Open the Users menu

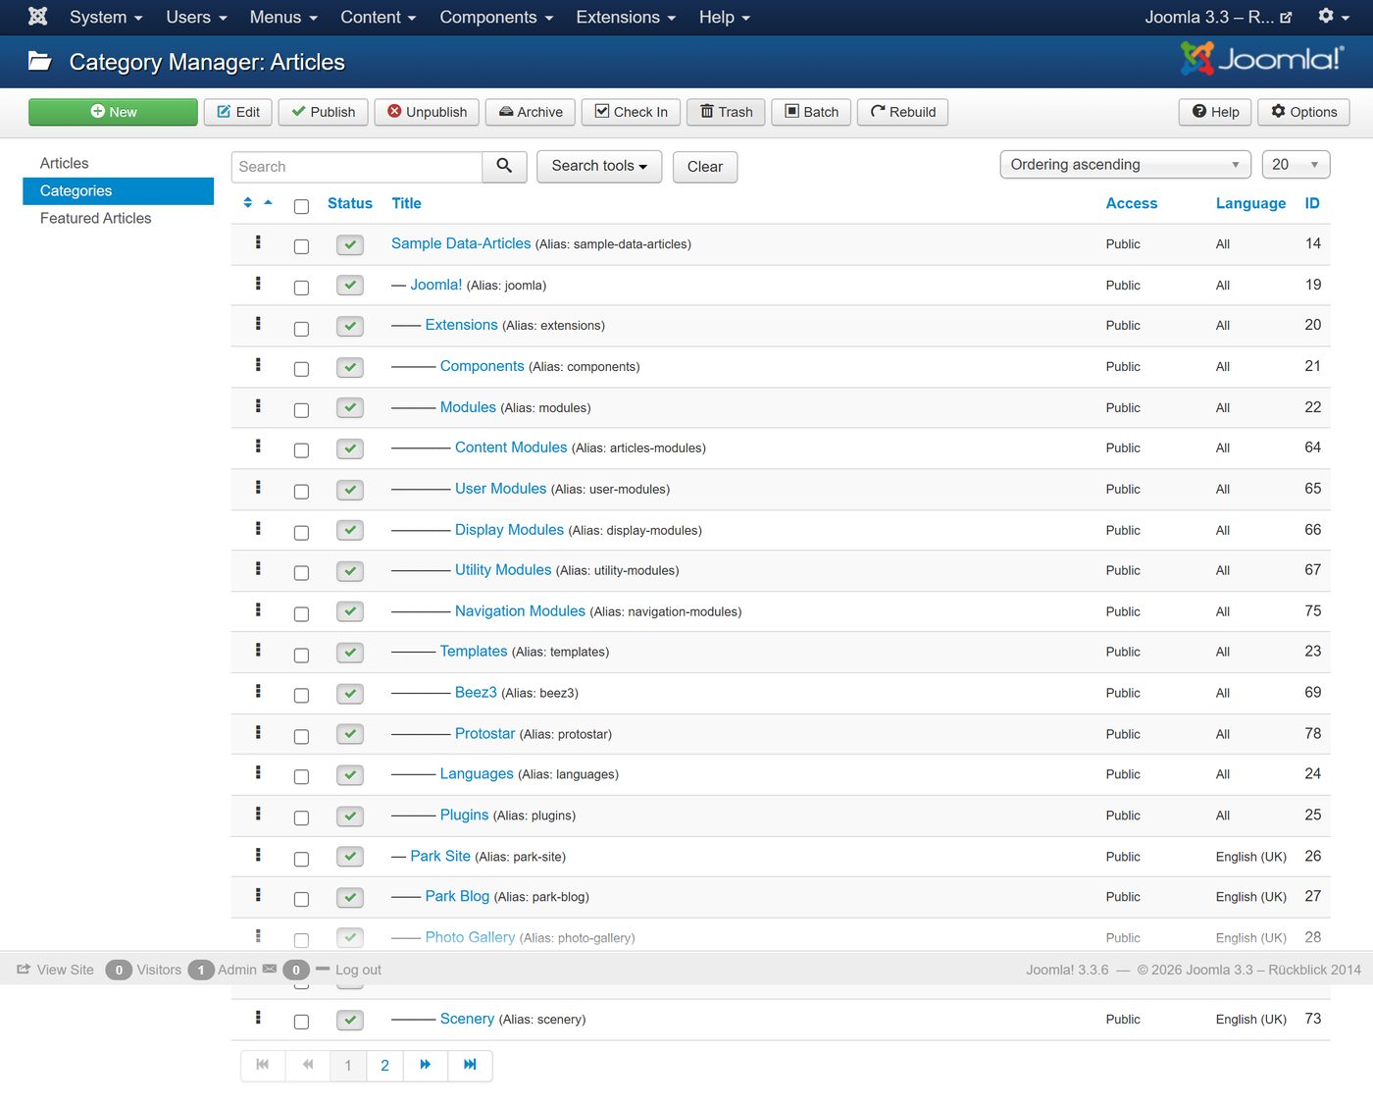tap(196, 17)
